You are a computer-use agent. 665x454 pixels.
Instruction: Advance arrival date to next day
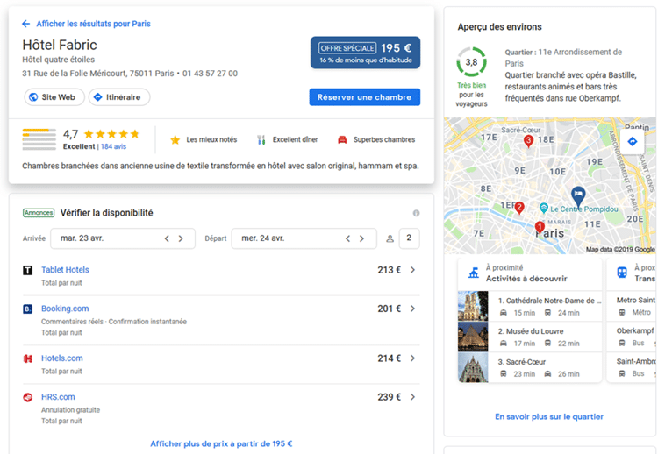[182, 238]
